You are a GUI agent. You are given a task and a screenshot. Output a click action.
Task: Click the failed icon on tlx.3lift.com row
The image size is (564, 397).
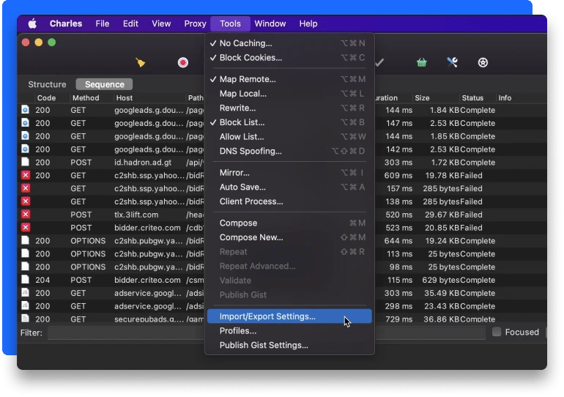click(x=26, y=215)
